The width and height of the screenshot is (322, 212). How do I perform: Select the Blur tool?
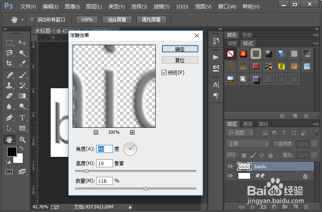(9, 106)
